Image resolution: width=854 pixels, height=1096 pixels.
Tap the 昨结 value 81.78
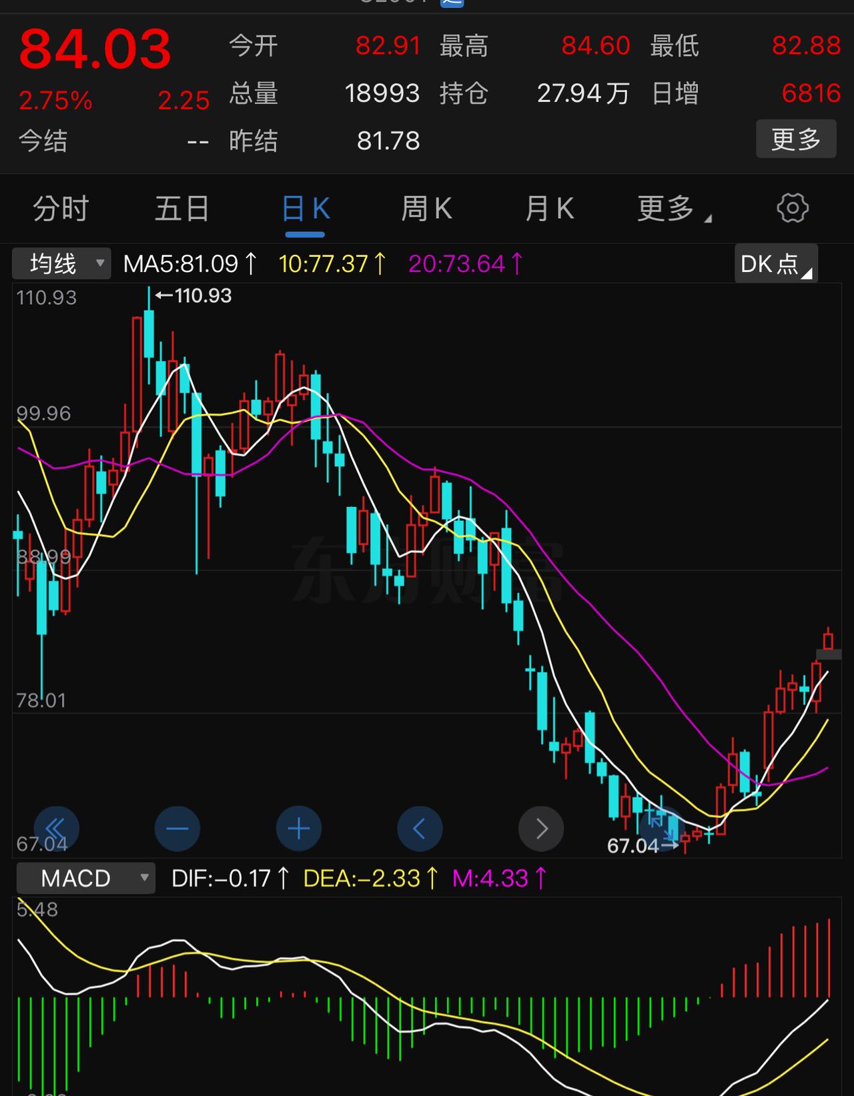[388, 141]
